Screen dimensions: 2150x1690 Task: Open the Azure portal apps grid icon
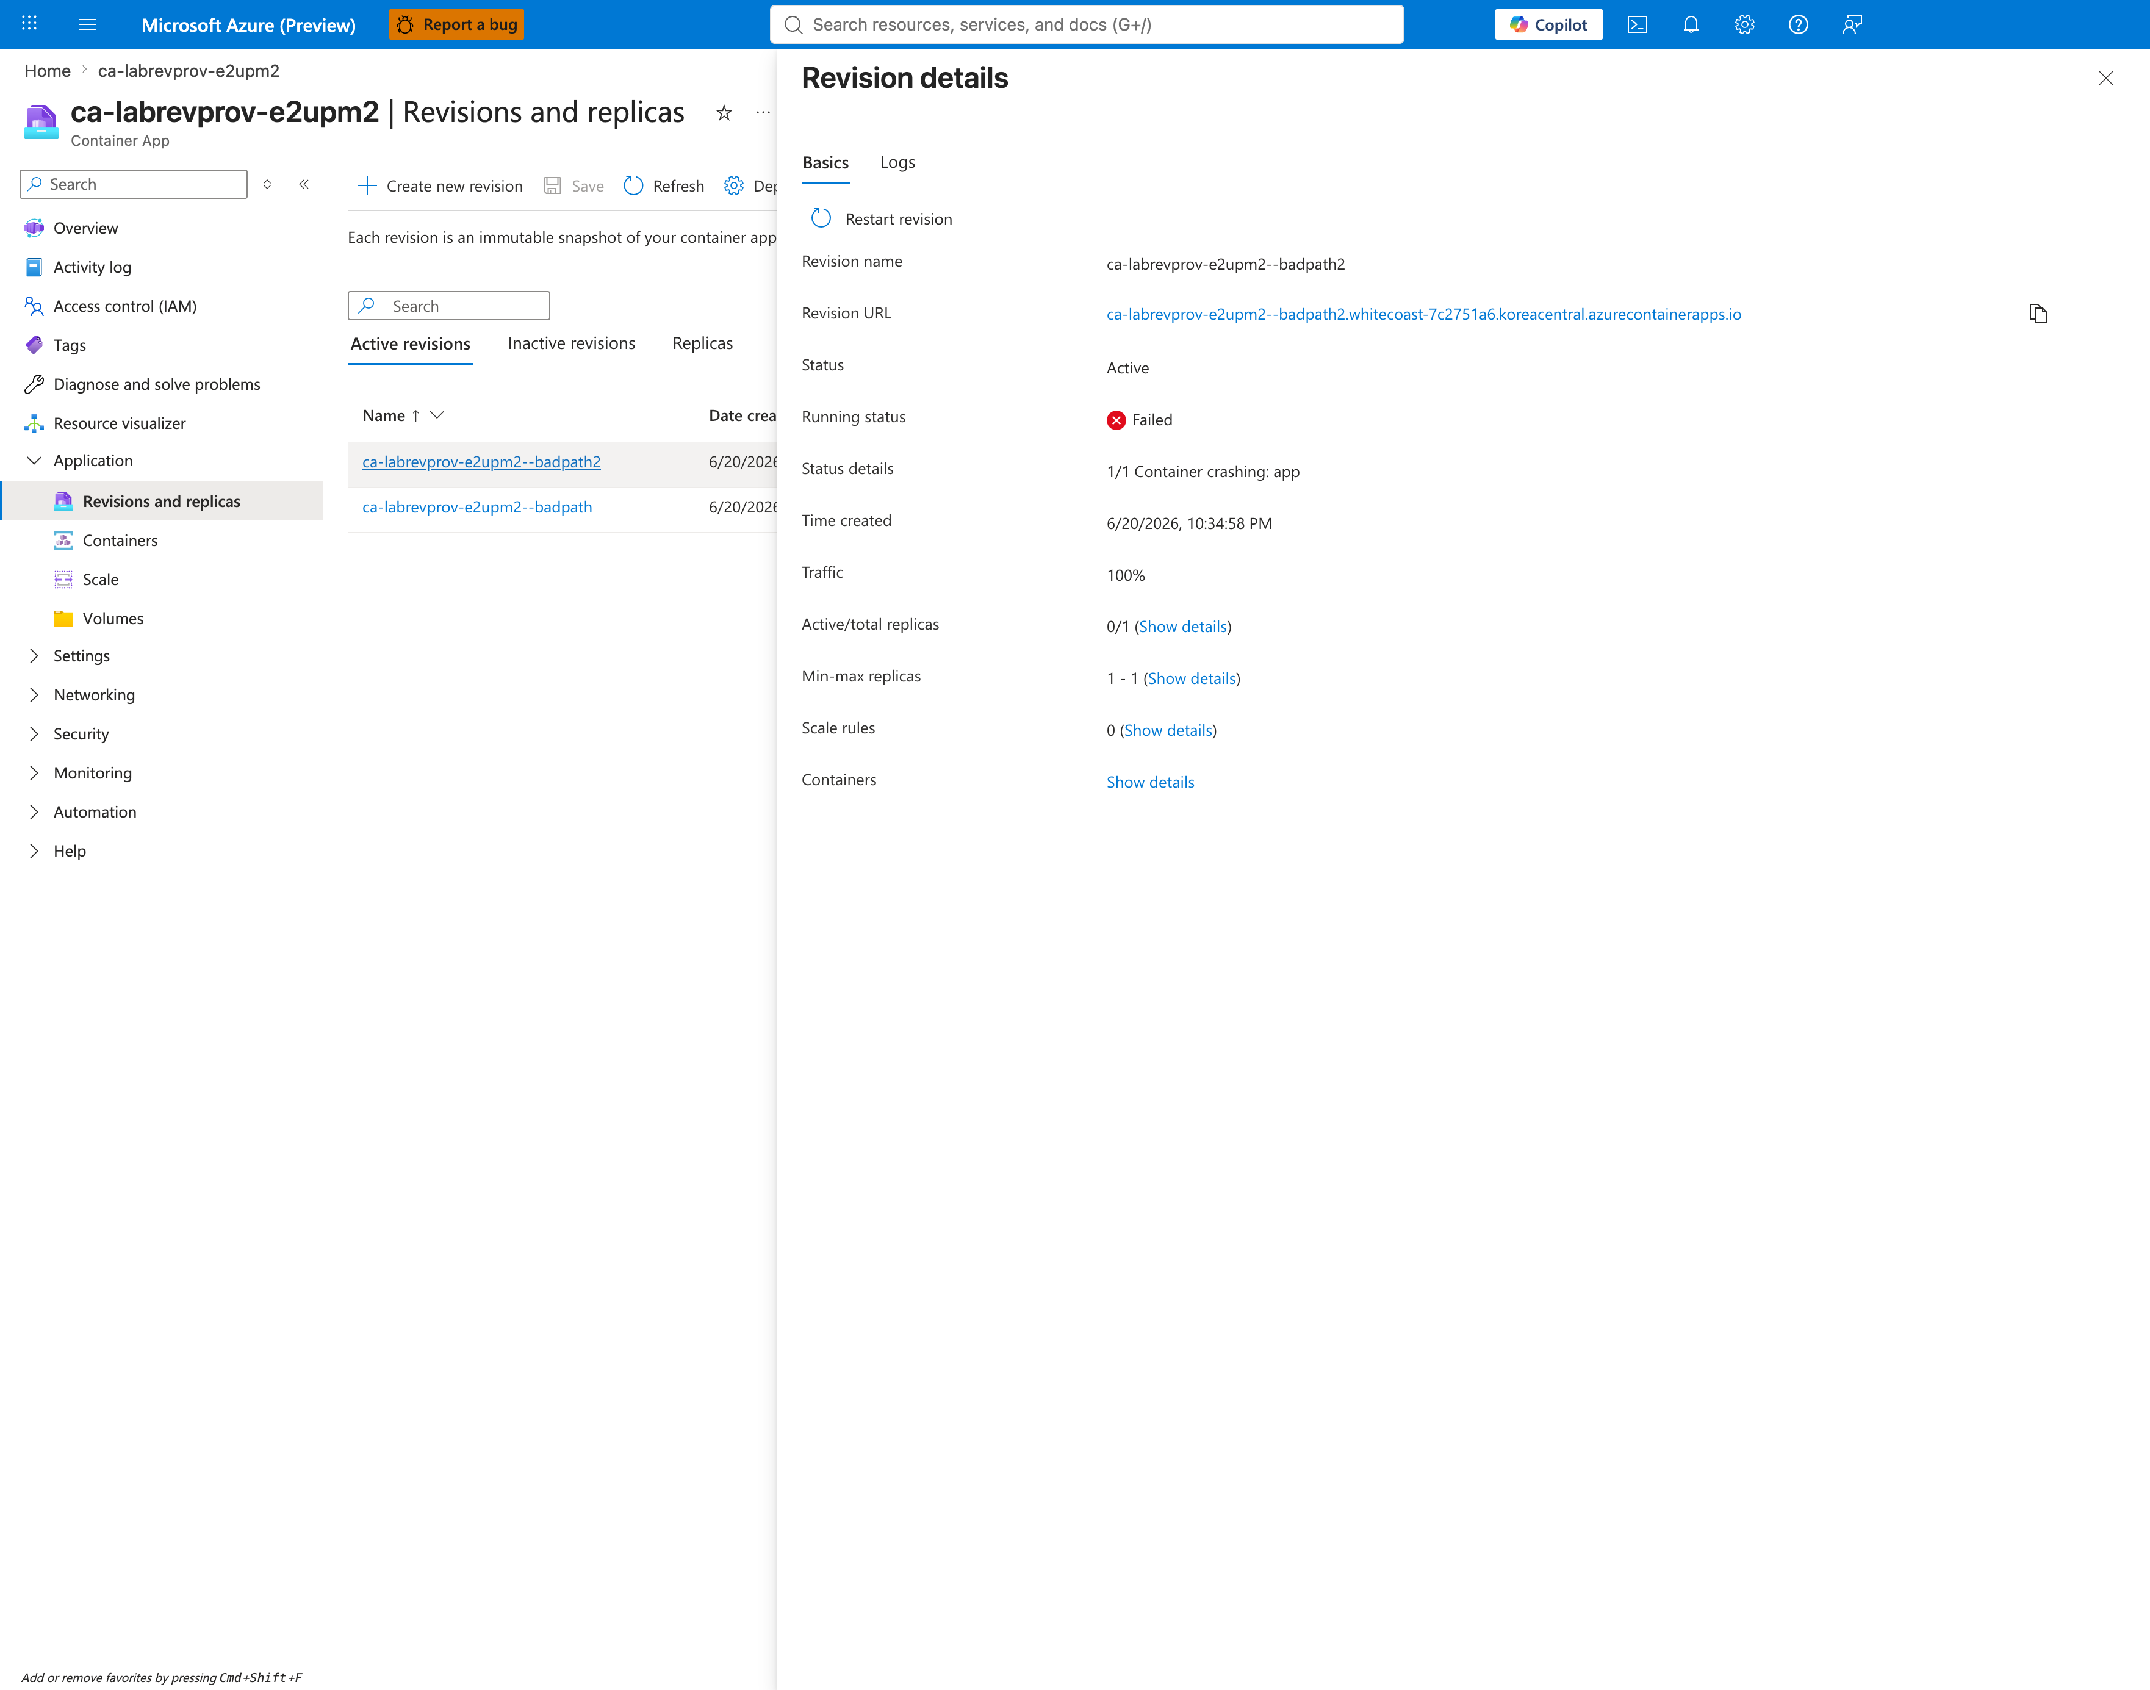tap(30, 24)
